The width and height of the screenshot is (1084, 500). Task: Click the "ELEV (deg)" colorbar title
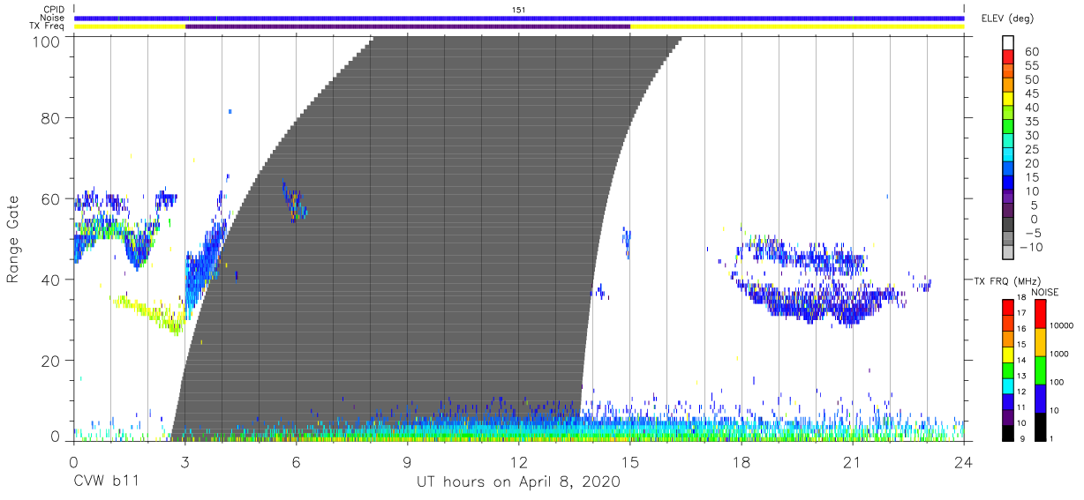[x=1007, y=19]
